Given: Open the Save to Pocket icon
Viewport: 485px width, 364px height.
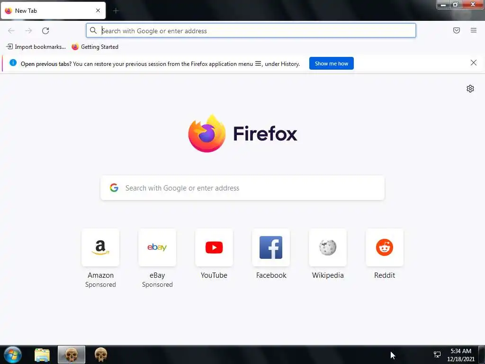Looking at the screenshot, I should coord(457,30).
